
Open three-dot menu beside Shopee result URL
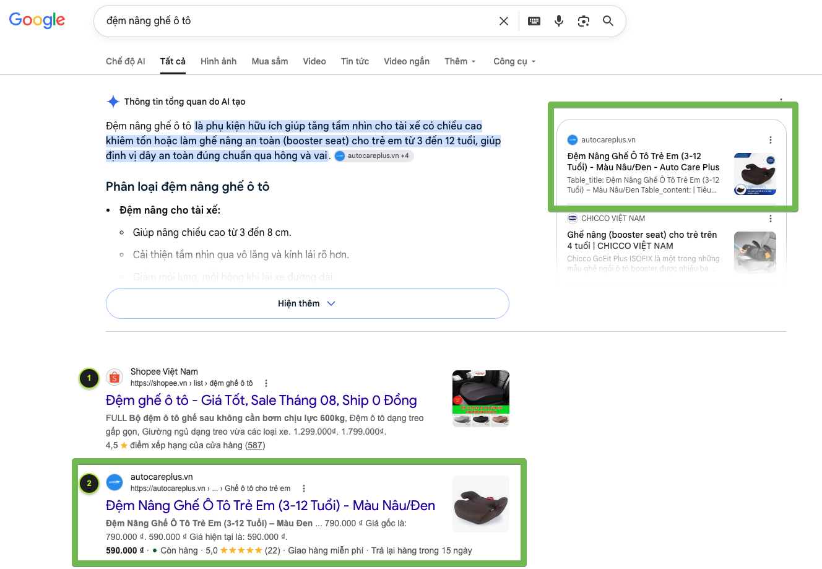(x=266, y=383)
